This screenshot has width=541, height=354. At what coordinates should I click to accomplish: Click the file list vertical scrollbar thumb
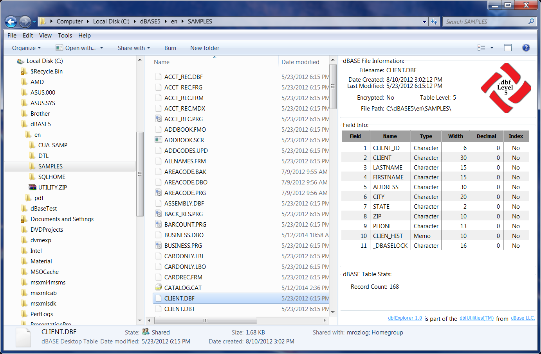333,87
